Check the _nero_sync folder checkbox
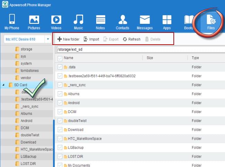 (x=60, y=85)
